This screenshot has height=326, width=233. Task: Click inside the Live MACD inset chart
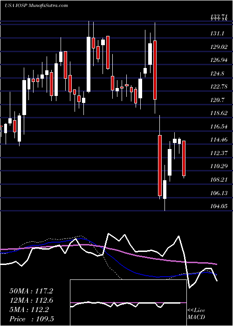click(x=128, y=303)
